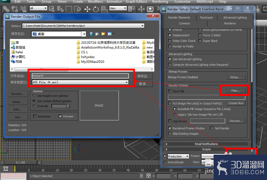Open the 计算机 item in file list
This screenshot has height=180, width=267.
(x=18, y=57)
